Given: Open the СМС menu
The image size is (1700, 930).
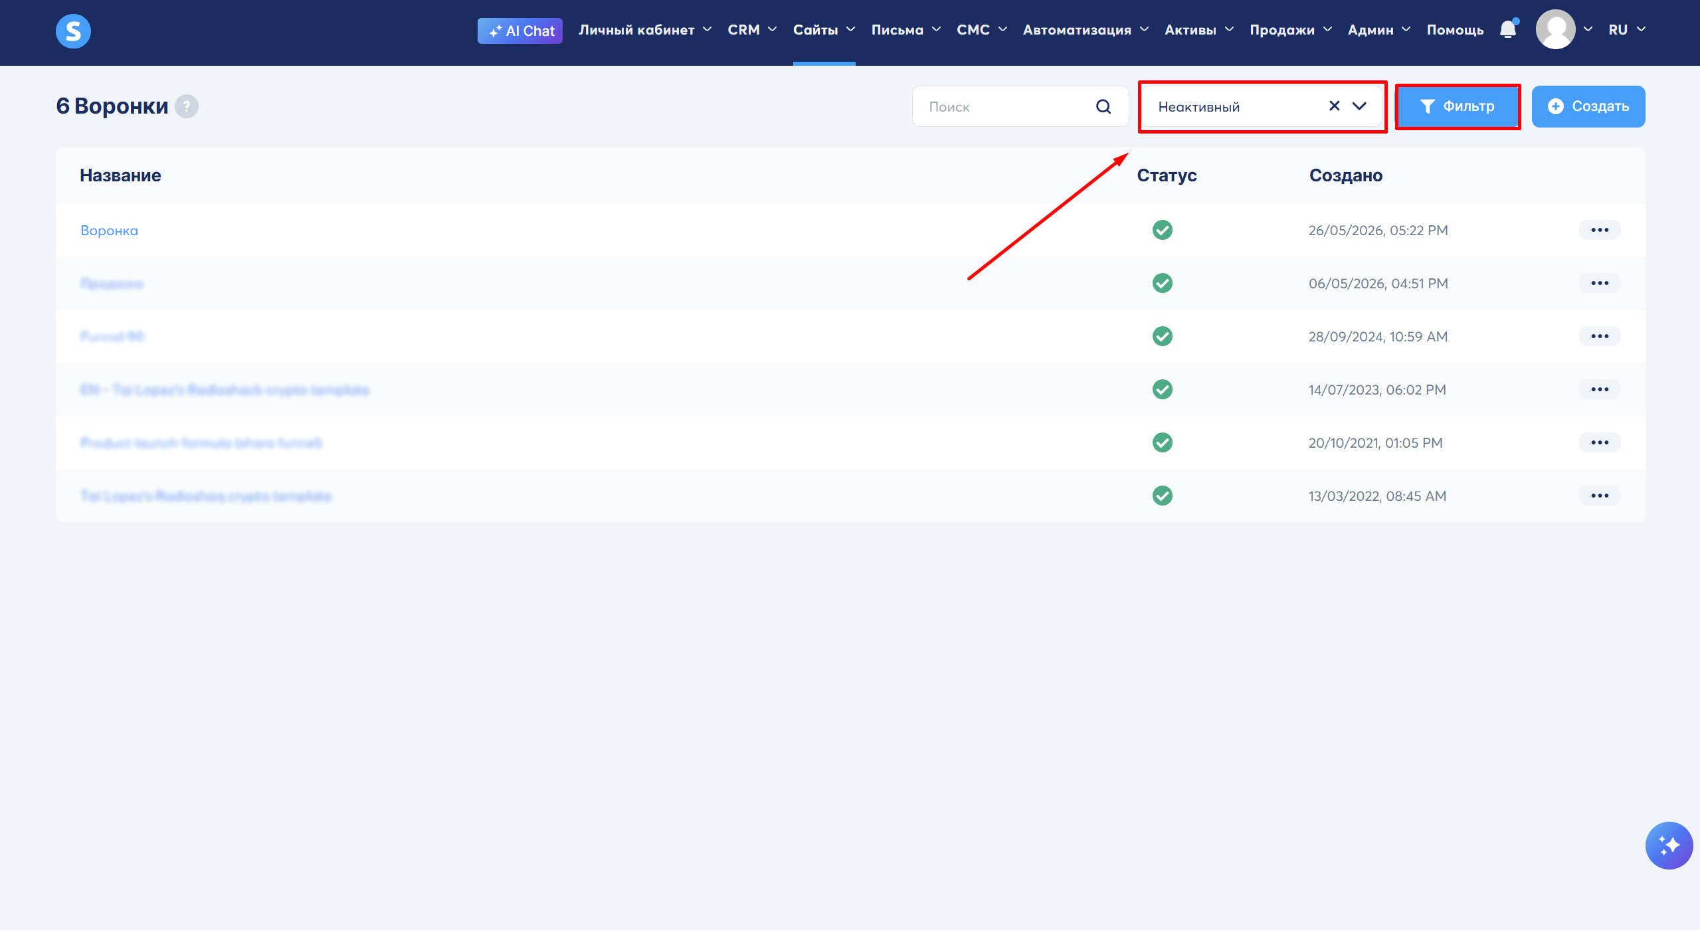Looking at the screenshot, I should coord(981,30).
